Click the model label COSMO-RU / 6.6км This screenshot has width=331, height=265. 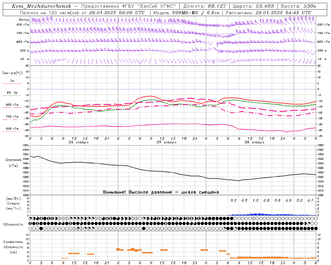[196, 13]
